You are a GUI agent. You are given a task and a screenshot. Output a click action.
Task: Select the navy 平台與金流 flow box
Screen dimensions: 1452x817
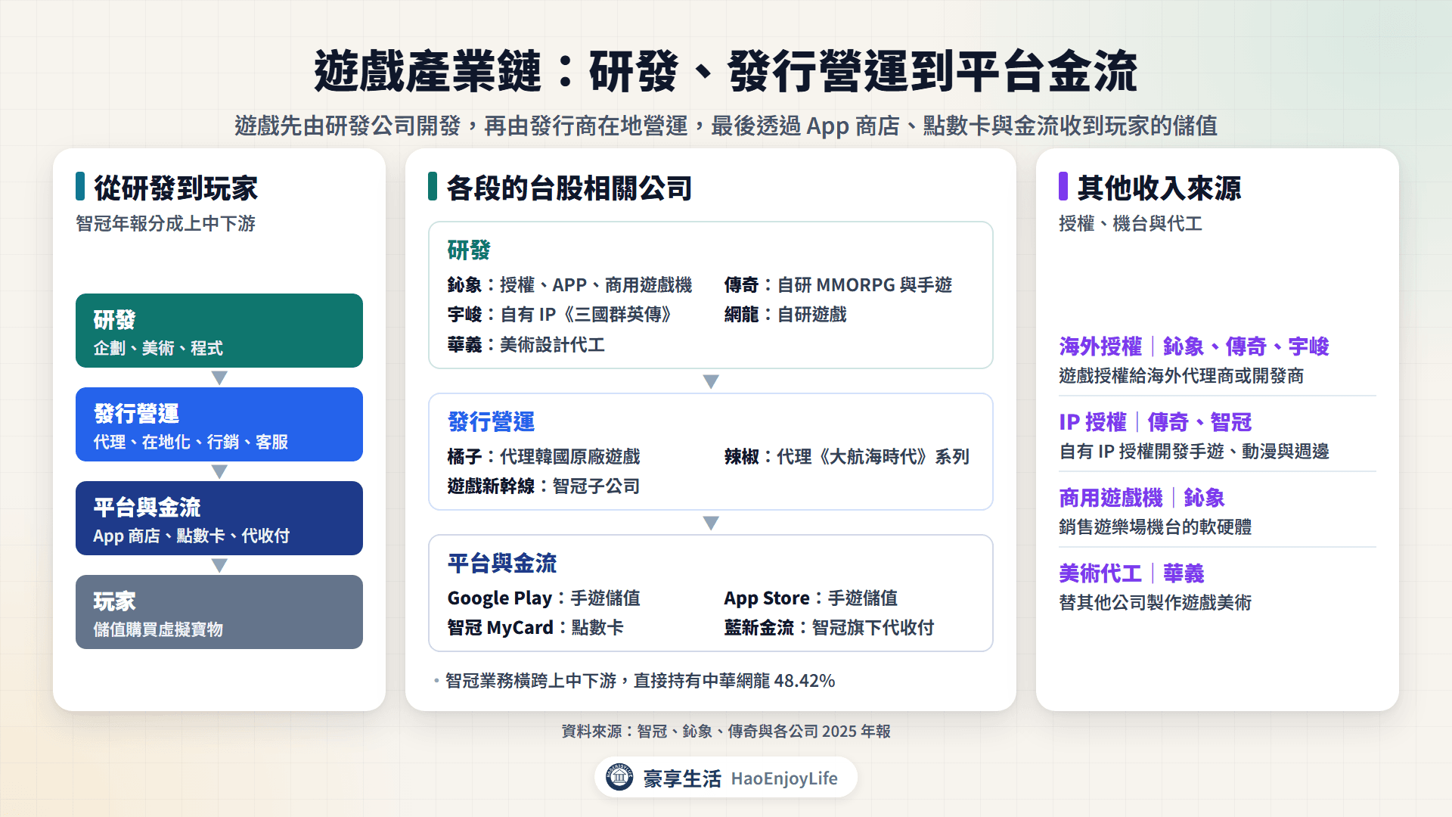(219, 518)
